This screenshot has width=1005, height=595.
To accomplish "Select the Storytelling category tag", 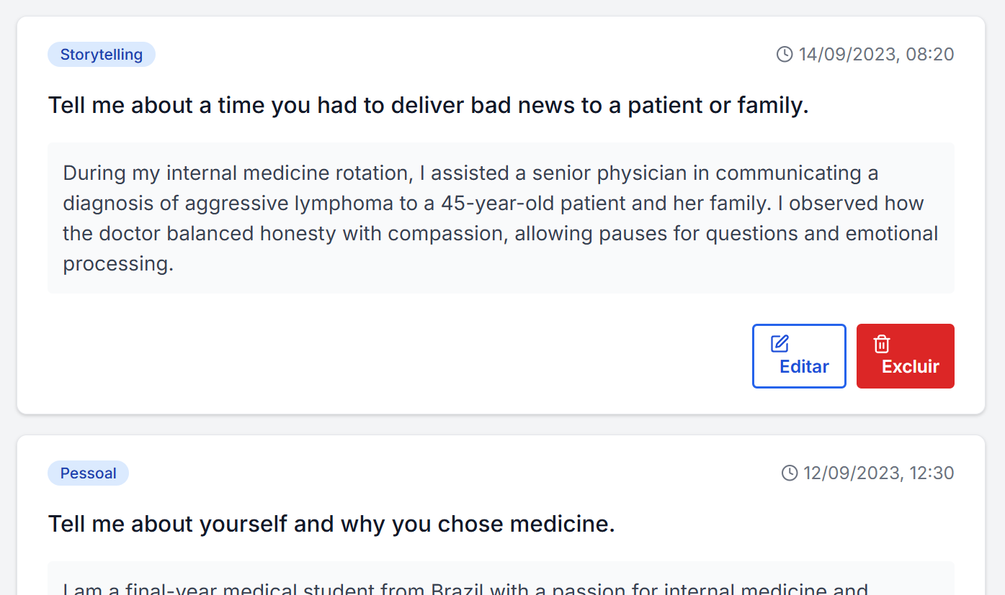I will pos(102,55).
